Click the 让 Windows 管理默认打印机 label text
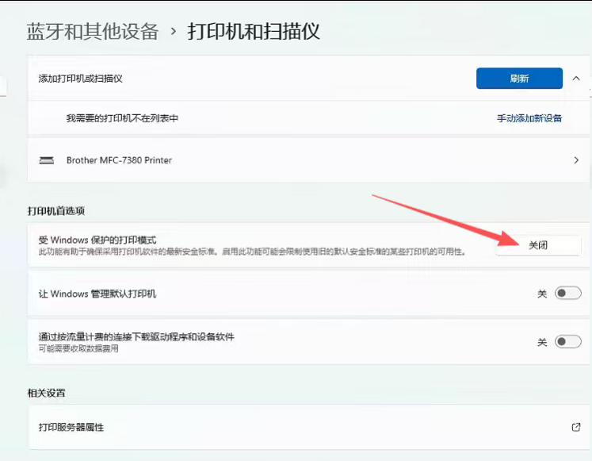Screen dimensions: 592x461 [97, 294]
